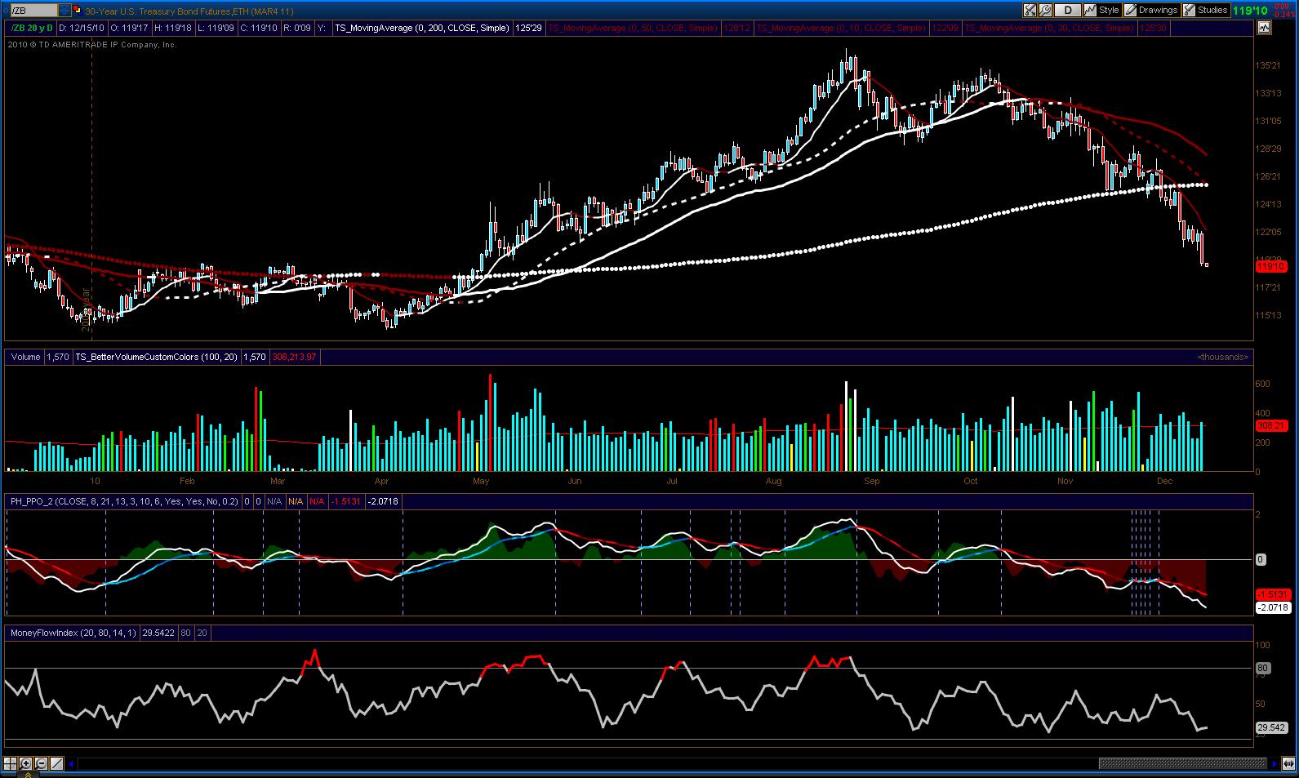The image size is (1299, 778).
Task: Toggle the chart mode icon below toolbar
Action: point(1265,28)
